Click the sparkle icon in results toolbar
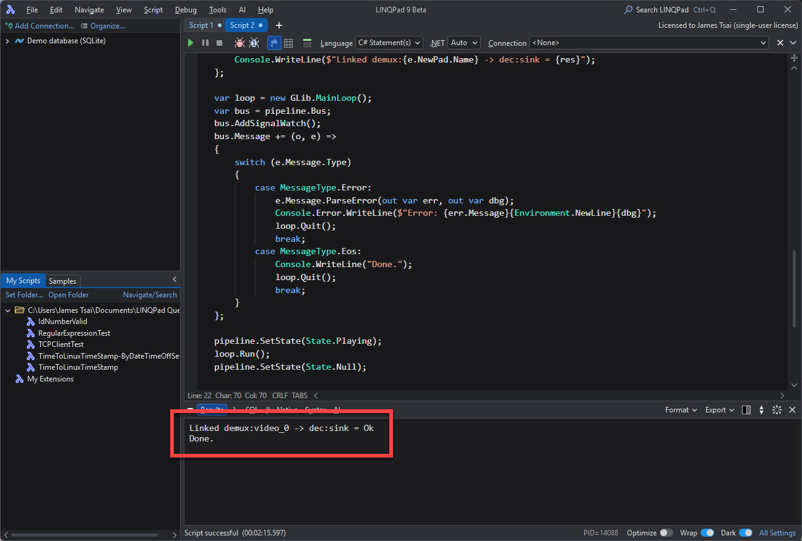 pyautogui.click(x=777, y=410)
